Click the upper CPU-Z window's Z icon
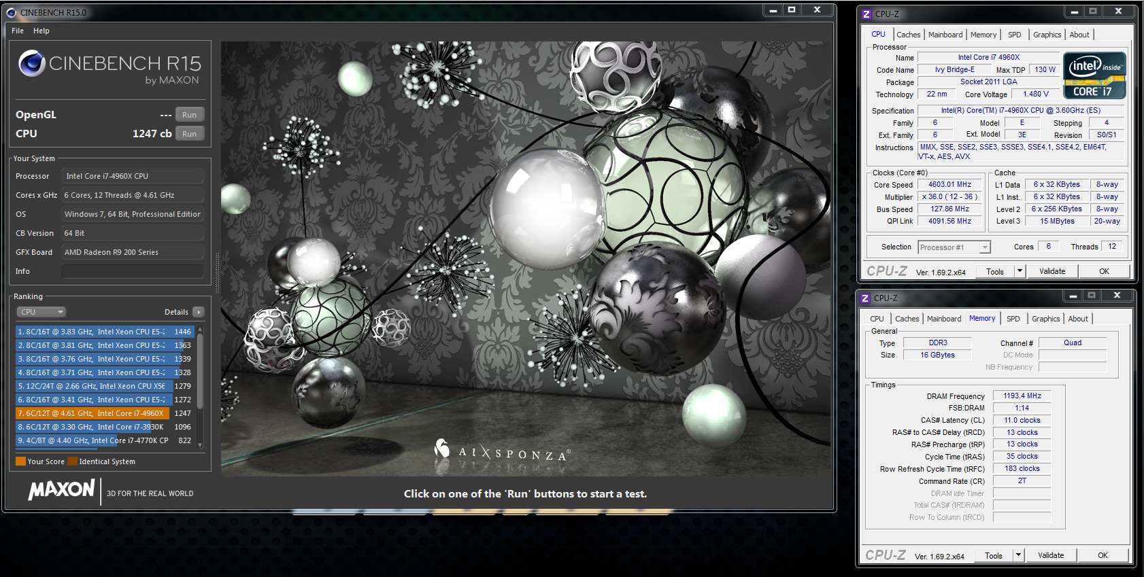Image resolution: width=1144 pixels, height=577 pixels. (867, 14)
